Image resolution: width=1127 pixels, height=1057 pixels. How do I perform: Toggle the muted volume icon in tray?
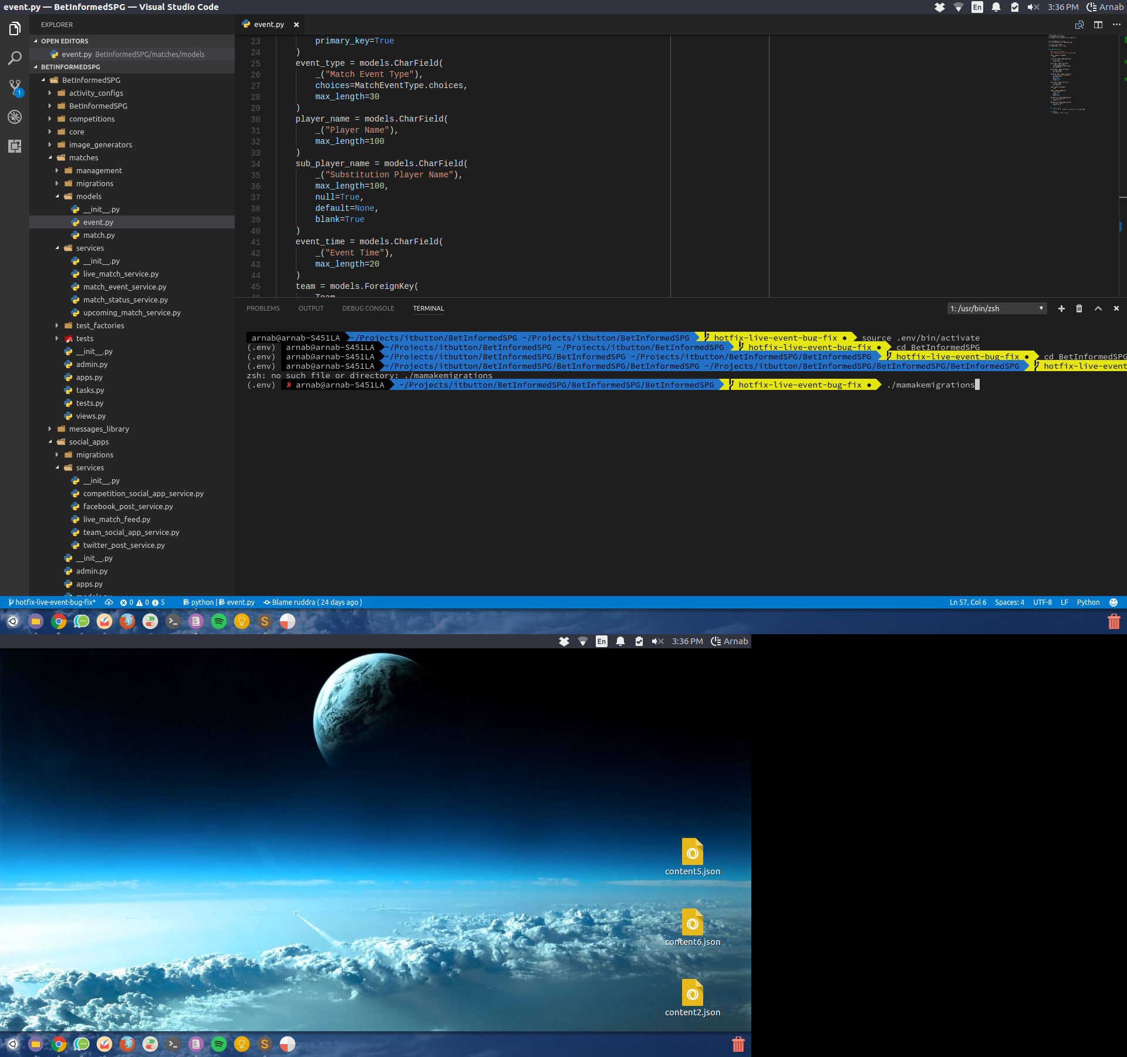point(1033,7)
